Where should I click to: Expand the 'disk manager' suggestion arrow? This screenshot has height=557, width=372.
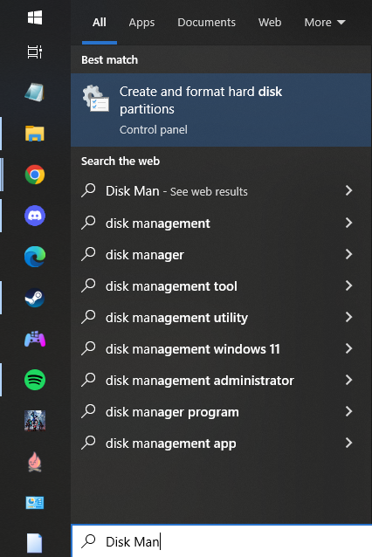(349, 254)
